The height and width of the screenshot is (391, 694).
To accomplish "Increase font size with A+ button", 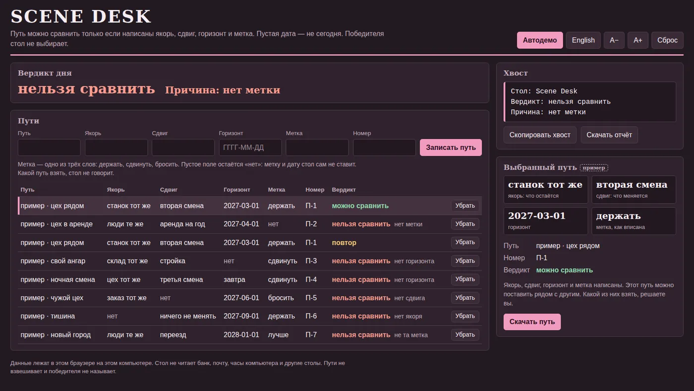I will tap(638, 40).
